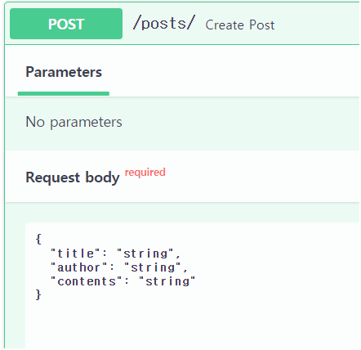Click inside the request body JSON editor
This screenshot has height=350, width=361.
(x=193, y=285)
